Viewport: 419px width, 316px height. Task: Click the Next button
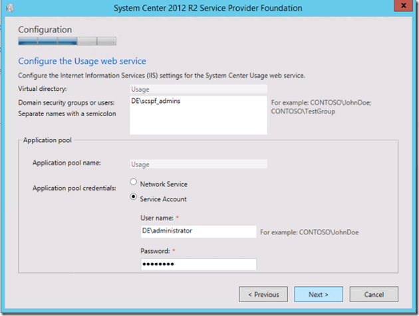[317, 294]
